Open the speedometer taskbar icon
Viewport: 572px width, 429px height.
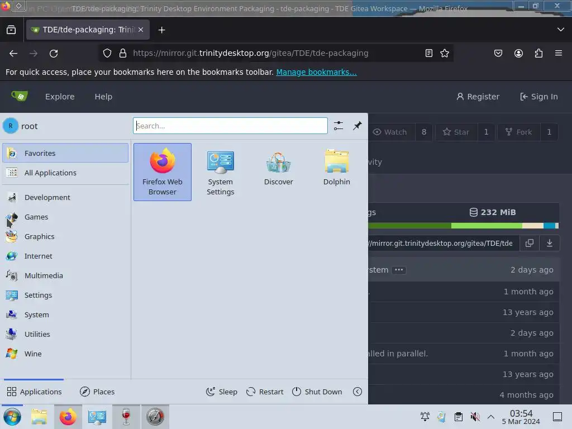155,417
